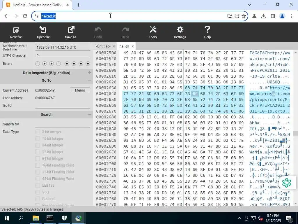Toggle the second Binary bit radio
The height and width of the screenshot is (224, 298).
click(45, 64)
